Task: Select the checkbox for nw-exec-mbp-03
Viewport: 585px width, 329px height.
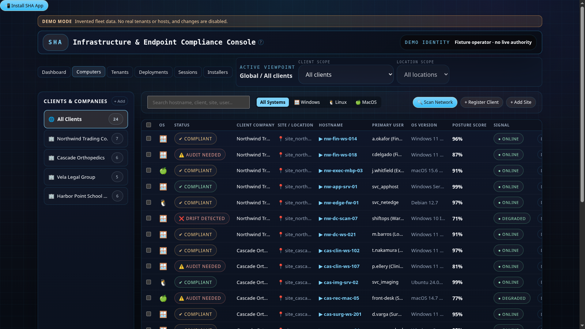Action: tap(148, 170)
